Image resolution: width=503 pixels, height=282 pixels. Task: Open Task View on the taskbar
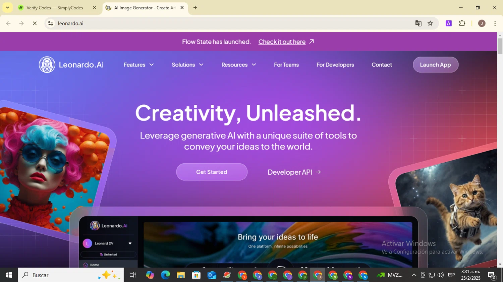[x=132, y=275]
